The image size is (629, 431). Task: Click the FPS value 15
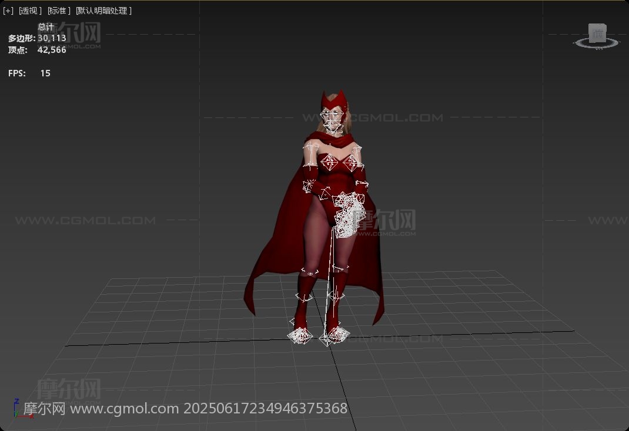point(45,73)
